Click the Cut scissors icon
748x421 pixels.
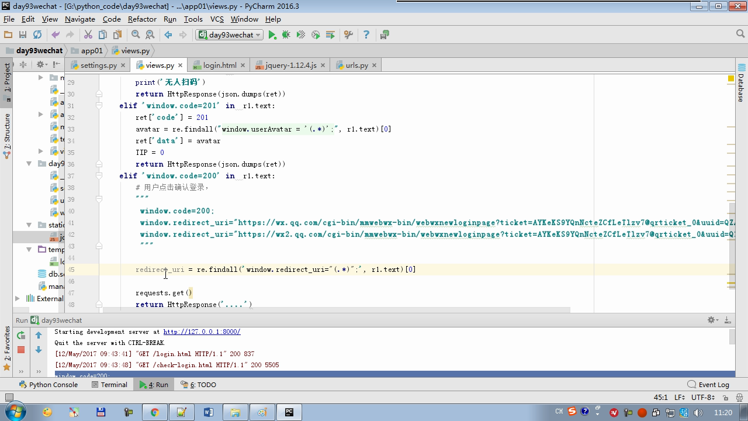88,35
